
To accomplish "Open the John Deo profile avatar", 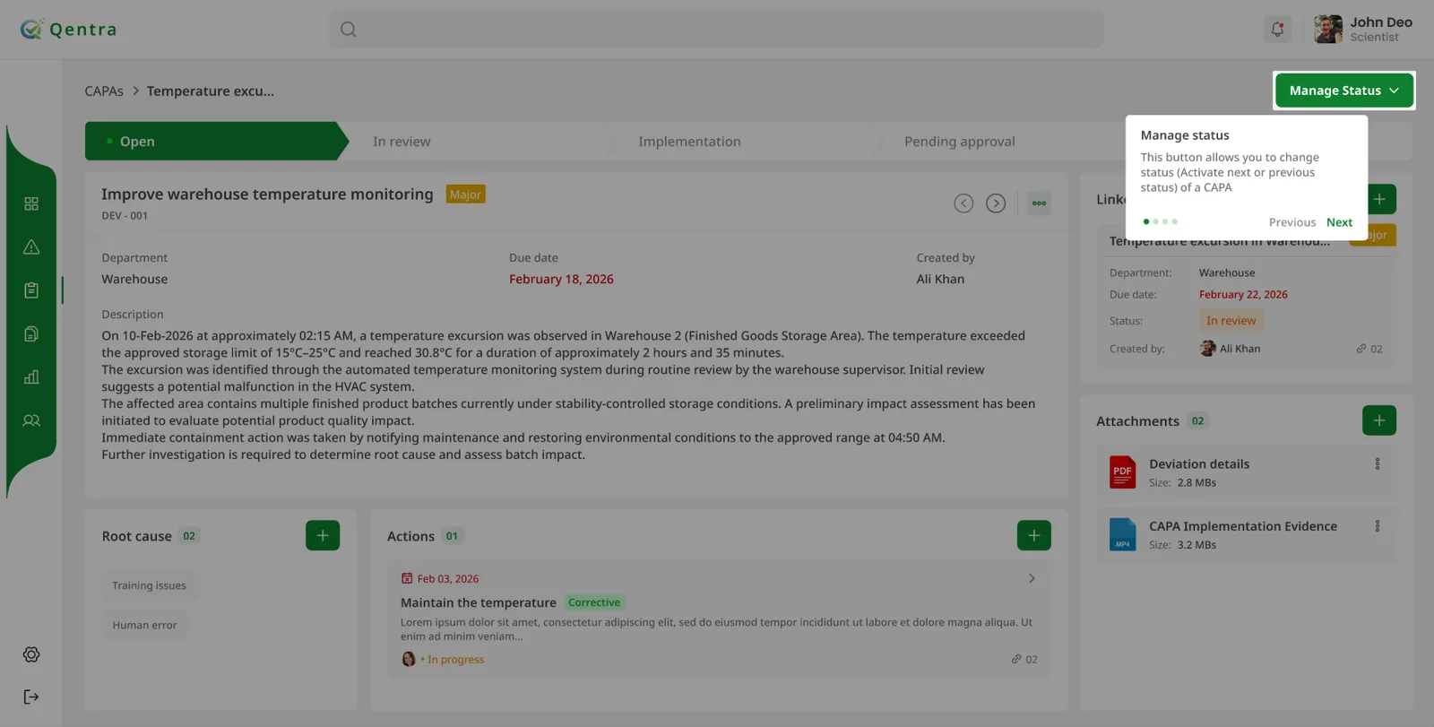I will (1328, 29).
